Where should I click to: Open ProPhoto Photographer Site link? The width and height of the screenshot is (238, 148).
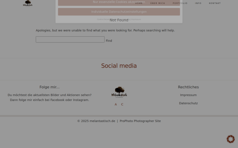point(140,121)
